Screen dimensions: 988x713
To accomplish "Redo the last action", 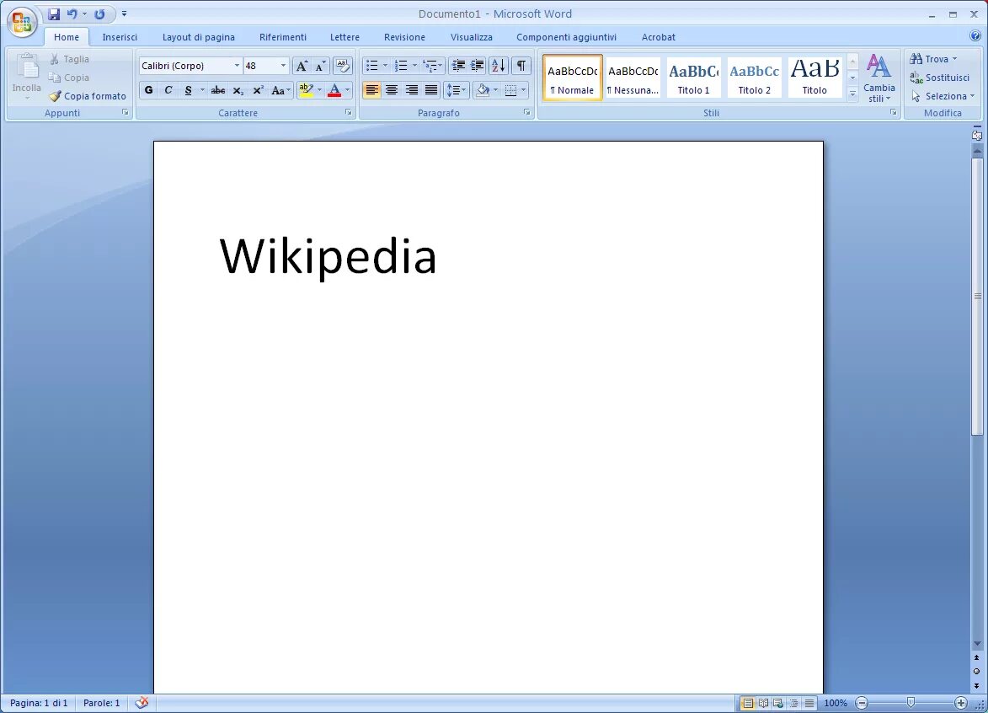I will coord(99,13).
